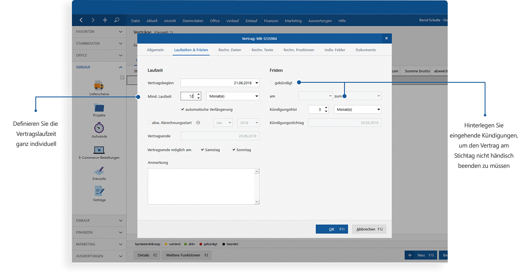Image resolution: width=520 pixels, height=277 pixels.
Task: Confirm the dialog with OK button
Action: tap(331, 229)
